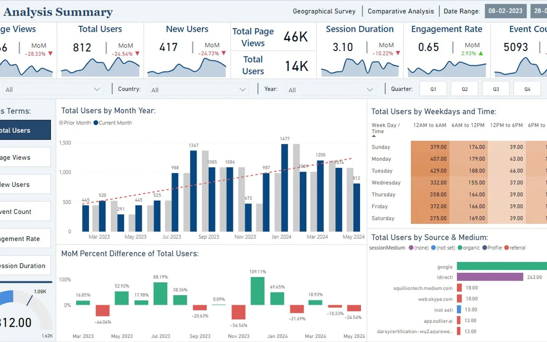The width and height of the screenshot is (547, 342).
Task: Select the Page Views metric button
Action: point(25,157)
